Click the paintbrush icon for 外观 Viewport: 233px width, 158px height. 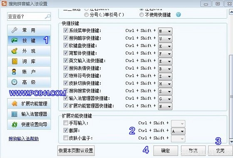[15, 51]
